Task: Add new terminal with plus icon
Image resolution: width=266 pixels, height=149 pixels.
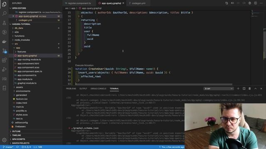Action: click(x=238, y=89)
